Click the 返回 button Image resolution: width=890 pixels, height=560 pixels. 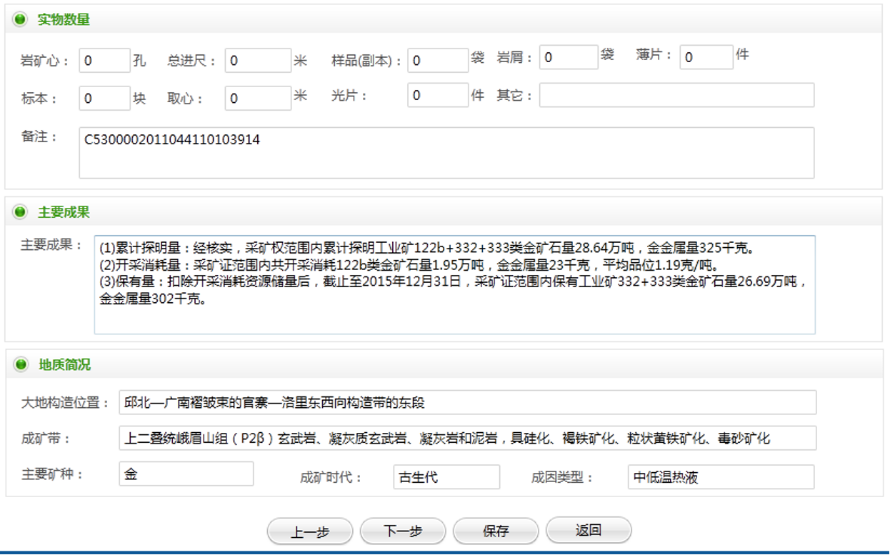pyautogui.click(x=589, y=531)
